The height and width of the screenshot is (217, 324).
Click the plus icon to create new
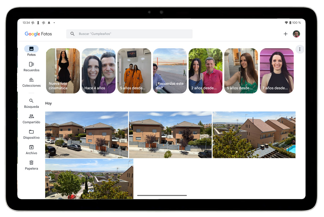click(286, 34)
